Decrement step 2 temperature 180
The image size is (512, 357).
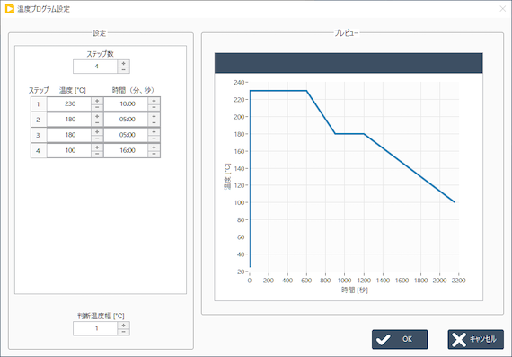point(97,123)
